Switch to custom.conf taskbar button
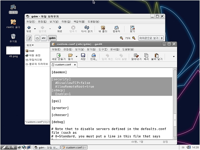The width and height of the screenshot is (200, 150). point(74,147)
